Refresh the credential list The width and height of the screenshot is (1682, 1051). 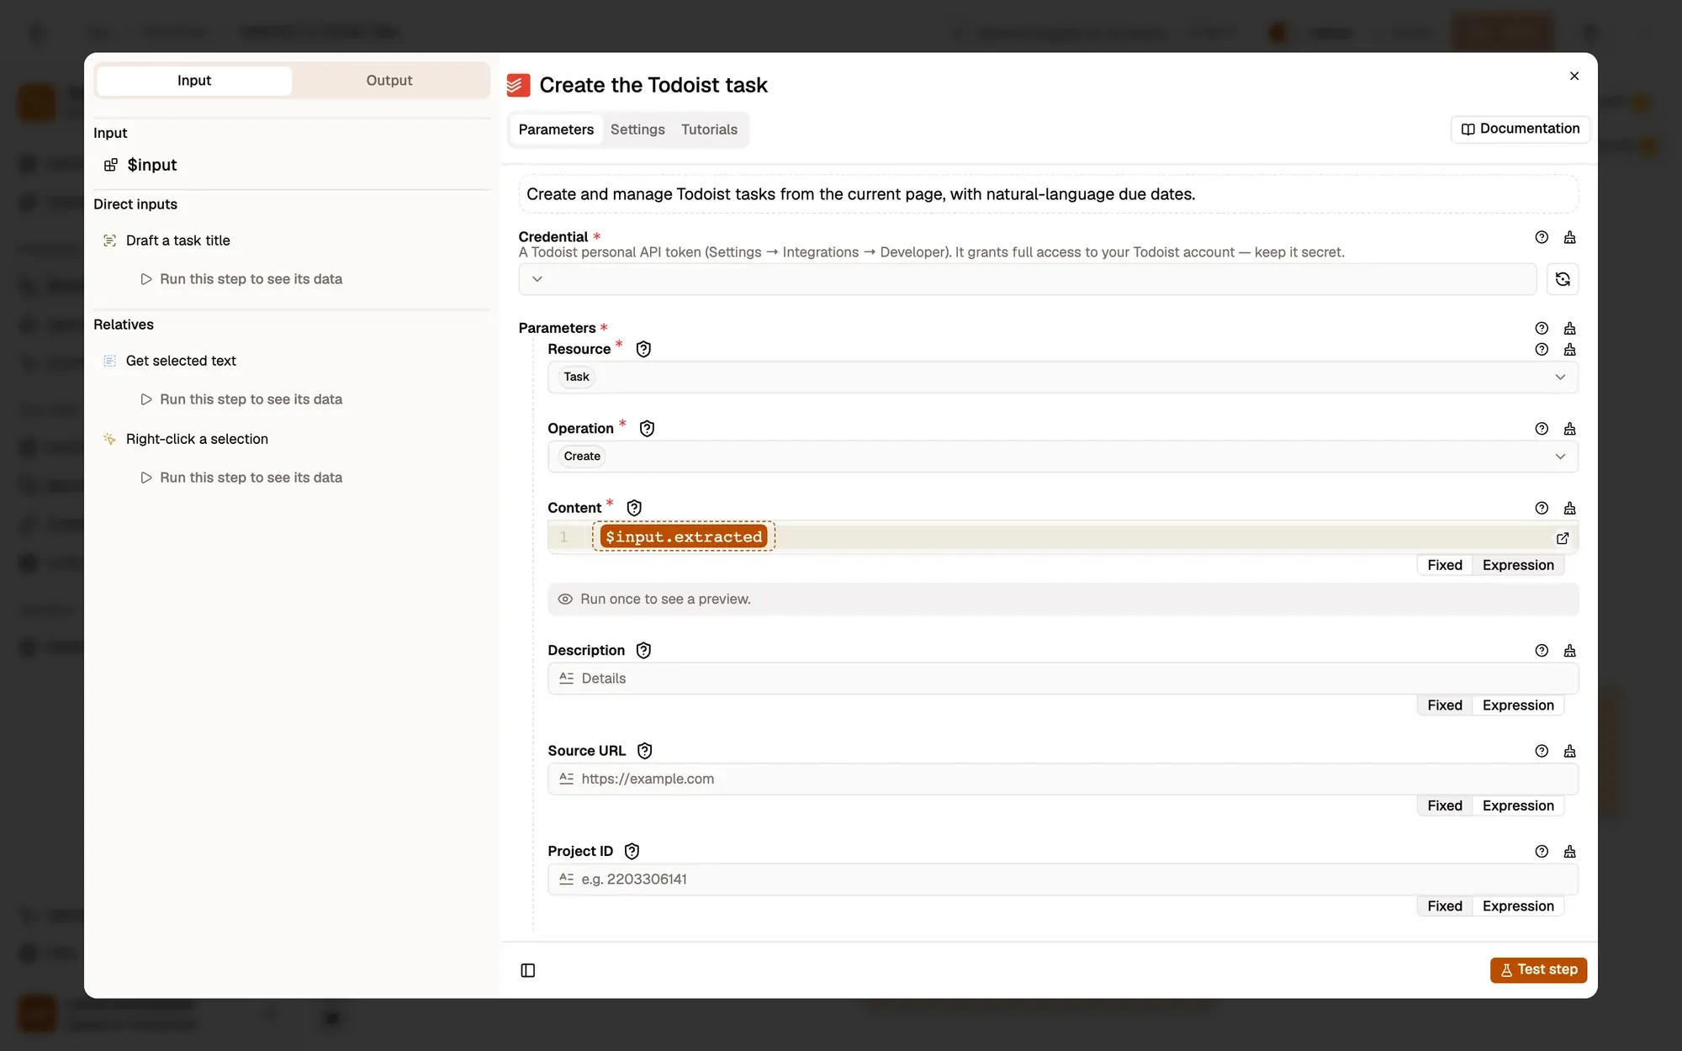(x=1563, y=279)
